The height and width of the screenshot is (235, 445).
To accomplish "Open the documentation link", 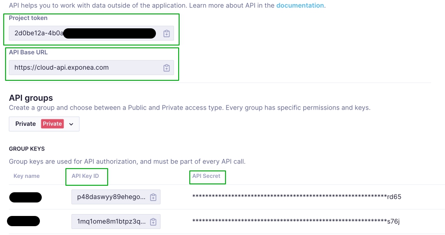I will pos(300,6).
